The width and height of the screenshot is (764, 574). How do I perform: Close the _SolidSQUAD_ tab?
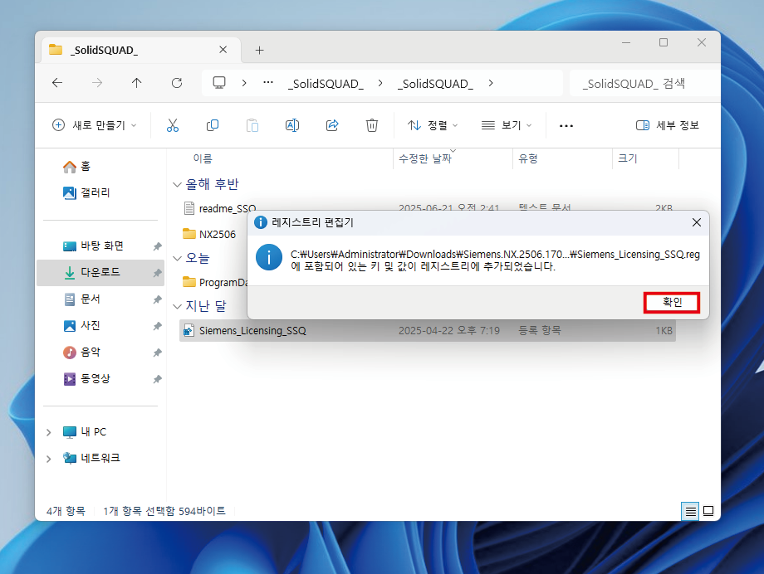pos(223,50)
